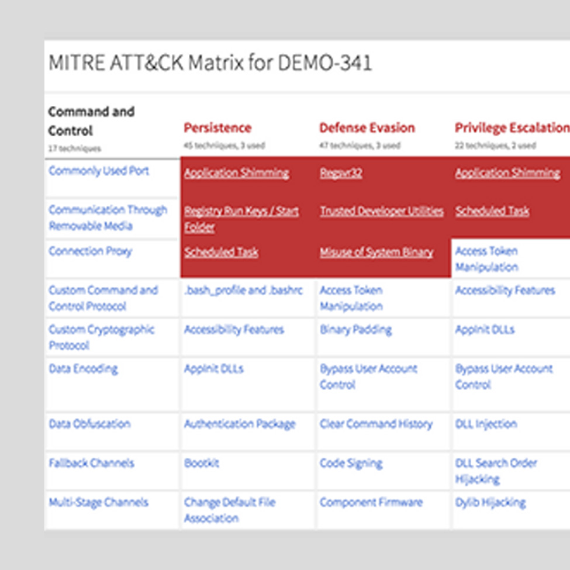The width and height of the screenshot is (570, 570).
Task: Click Scheduled Task under Privilege Escalation
Action: point(492,212)
